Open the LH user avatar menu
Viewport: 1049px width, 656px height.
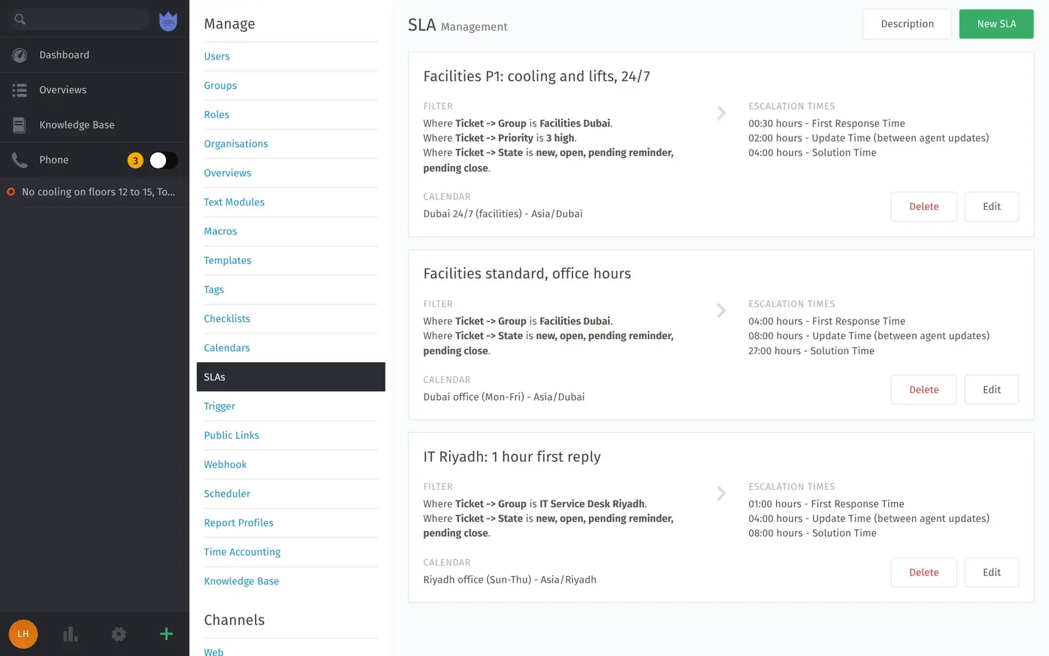click(x=23, y=634)
